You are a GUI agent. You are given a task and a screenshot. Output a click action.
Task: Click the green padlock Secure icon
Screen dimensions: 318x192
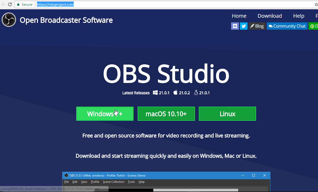18,4
